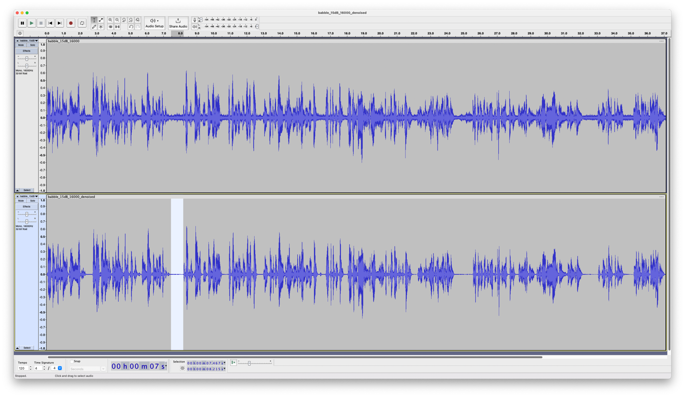Open the Snap format Seconds dropdown
This screenshot has height=397, width=685.
click(x=103, y=368)
